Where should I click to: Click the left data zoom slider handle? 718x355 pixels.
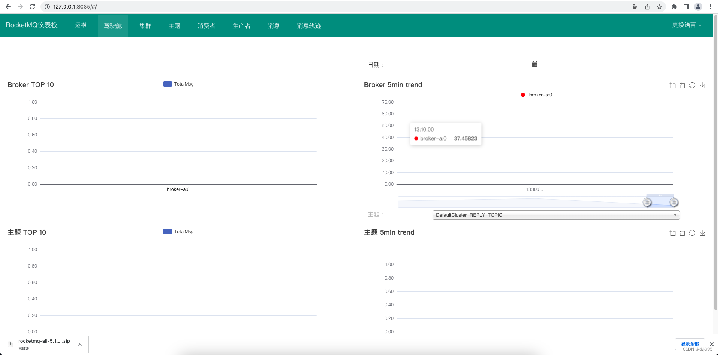pos(647,202)
